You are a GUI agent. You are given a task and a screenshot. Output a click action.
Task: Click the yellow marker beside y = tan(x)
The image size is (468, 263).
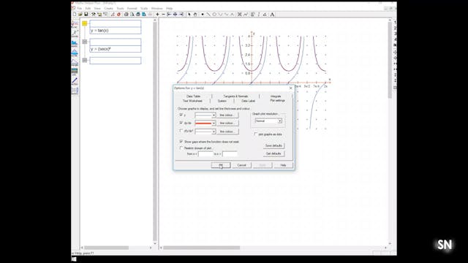click(x=85, y=23)
